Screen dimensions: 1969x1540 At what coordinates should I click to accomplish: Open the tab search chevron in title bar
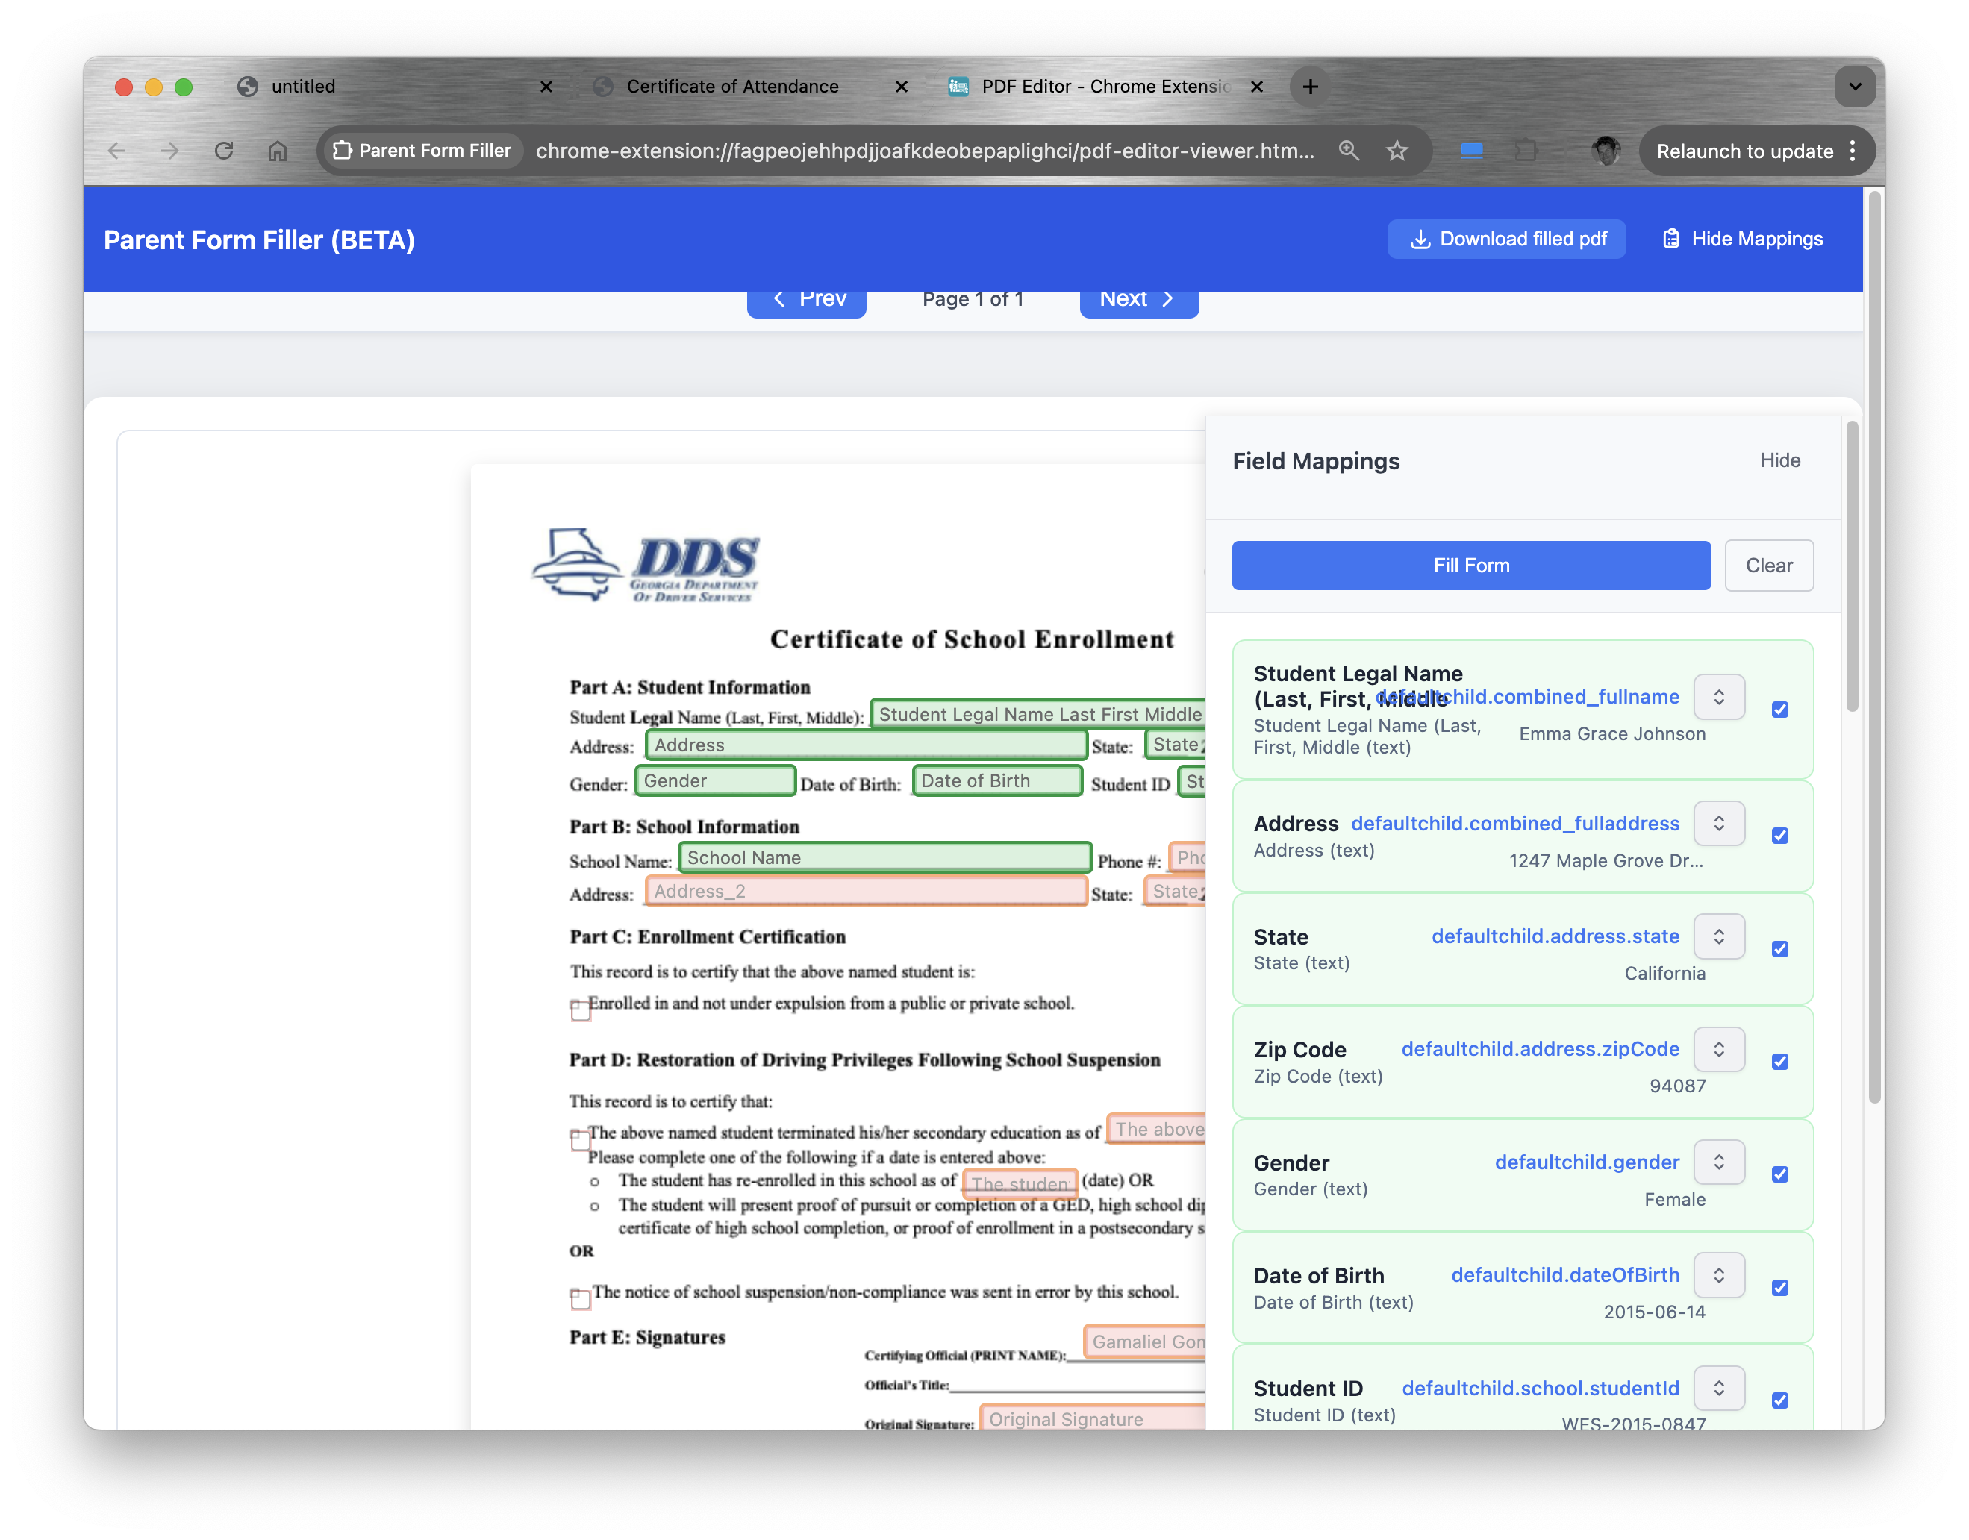[x=1856, y=87]
